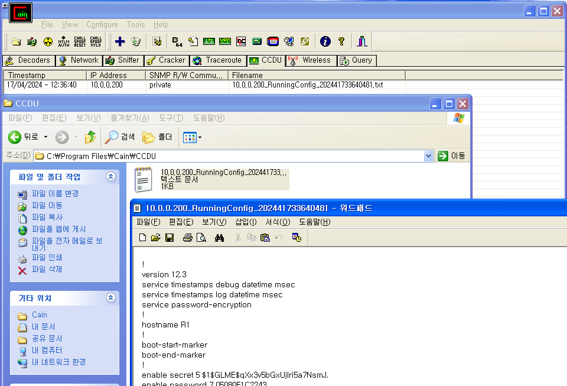Open the RSA SecurID token calculator icon

coord(273,41)
